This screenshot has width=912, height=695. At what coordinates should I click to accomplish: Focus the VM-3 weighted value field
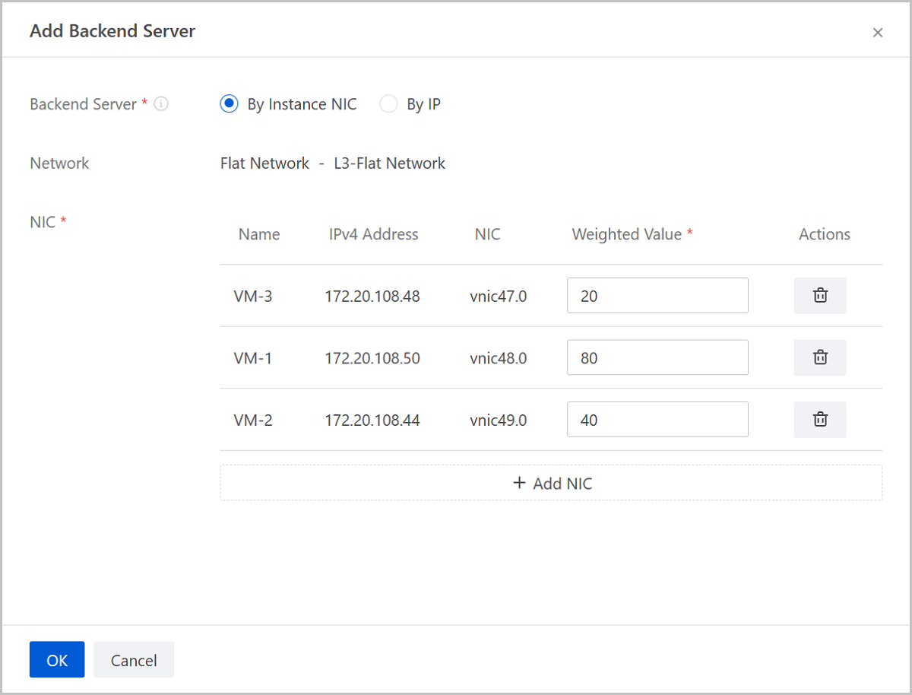[657, 296]
